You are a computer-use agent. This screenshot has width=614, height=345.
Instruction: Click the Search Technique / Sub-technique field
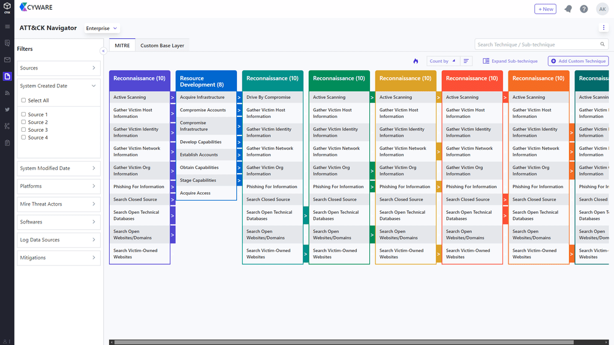541,44
